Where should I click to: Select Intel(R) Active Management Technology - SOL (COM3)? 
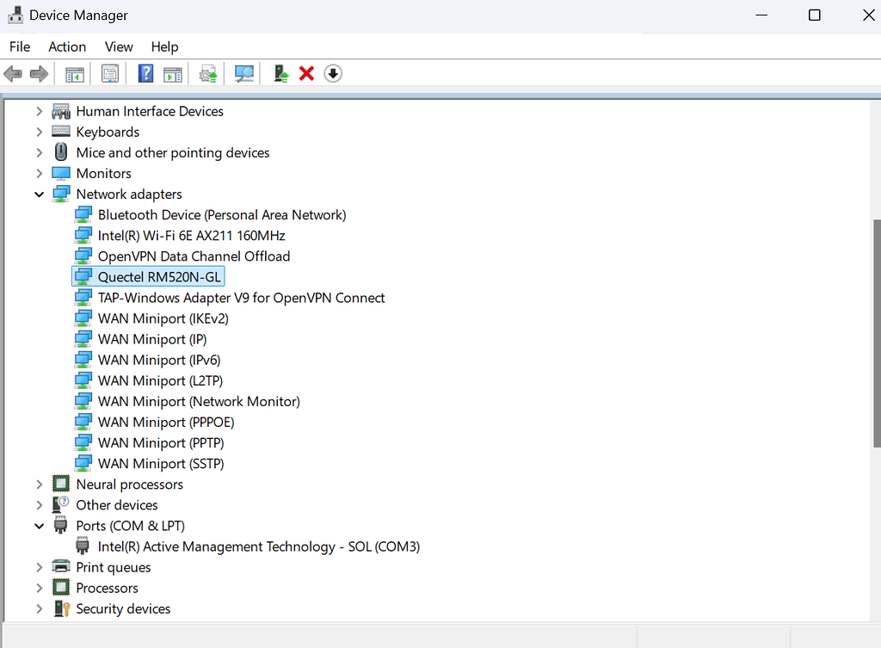[x=258, y=546]
